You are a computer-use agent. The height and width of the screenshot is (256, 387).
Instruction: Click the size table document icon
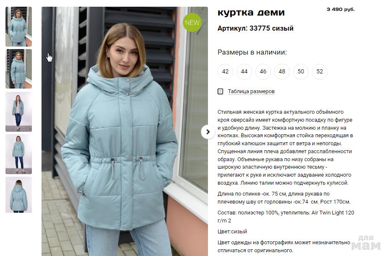(220, 91)
